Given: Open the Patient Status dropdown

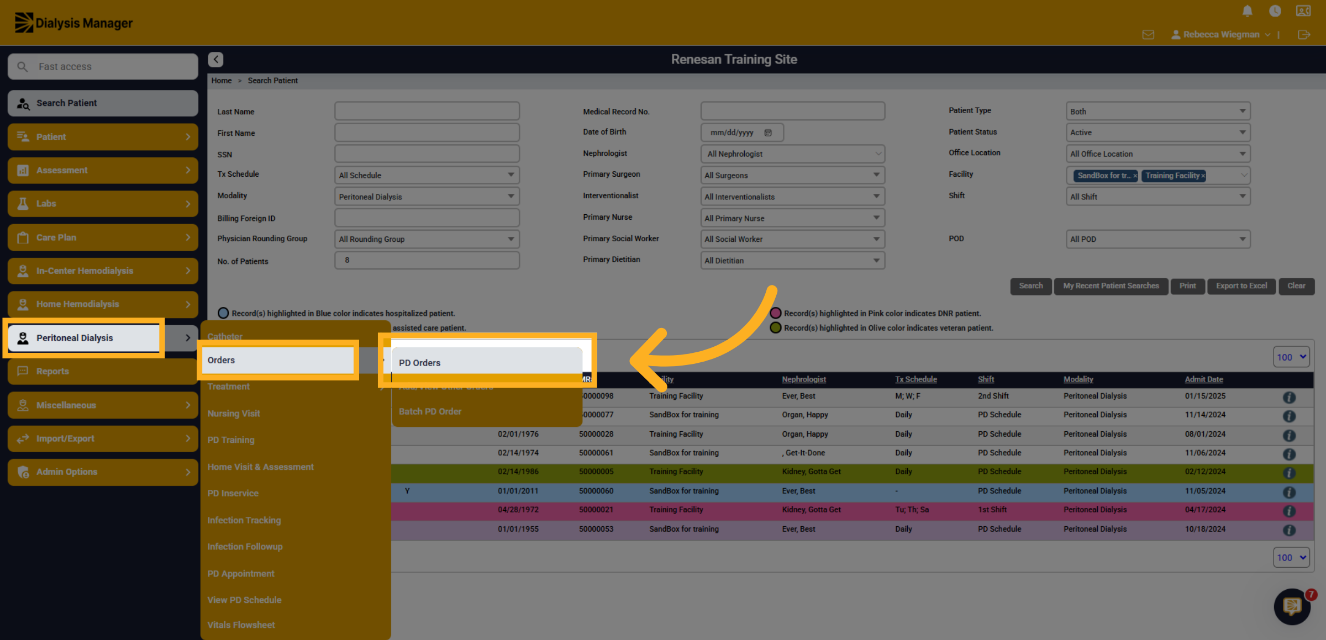Looking at the screenshot, I should [1158, 133].
